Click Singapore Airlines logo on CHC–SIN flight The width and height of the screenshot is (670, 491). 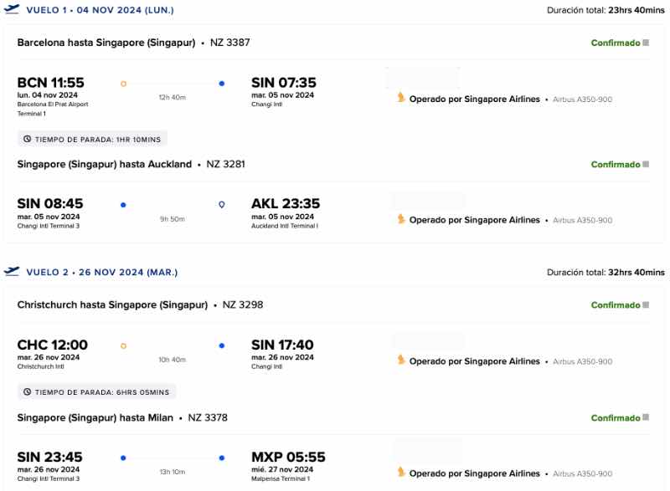(401, 361)
